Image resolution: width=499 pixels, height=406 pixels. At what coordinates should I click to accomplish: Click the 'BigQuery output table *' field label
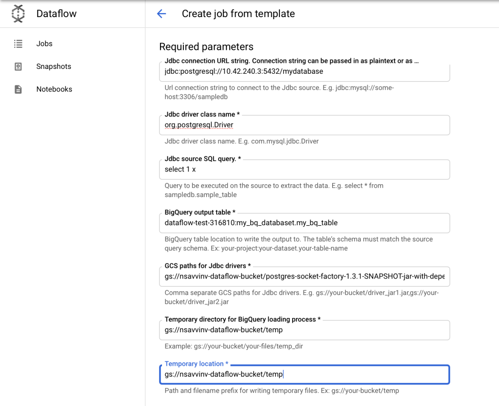[x=200, y=213]
